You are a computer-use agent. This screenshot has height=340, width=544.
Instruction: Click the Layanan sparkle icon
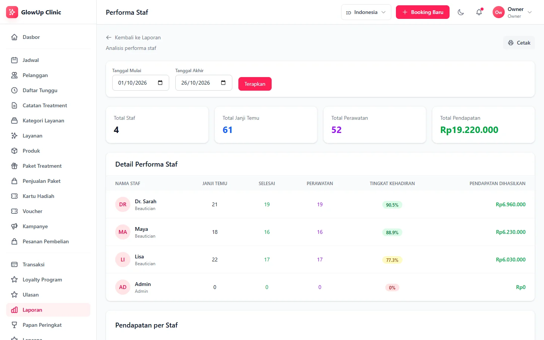(14, 136)
